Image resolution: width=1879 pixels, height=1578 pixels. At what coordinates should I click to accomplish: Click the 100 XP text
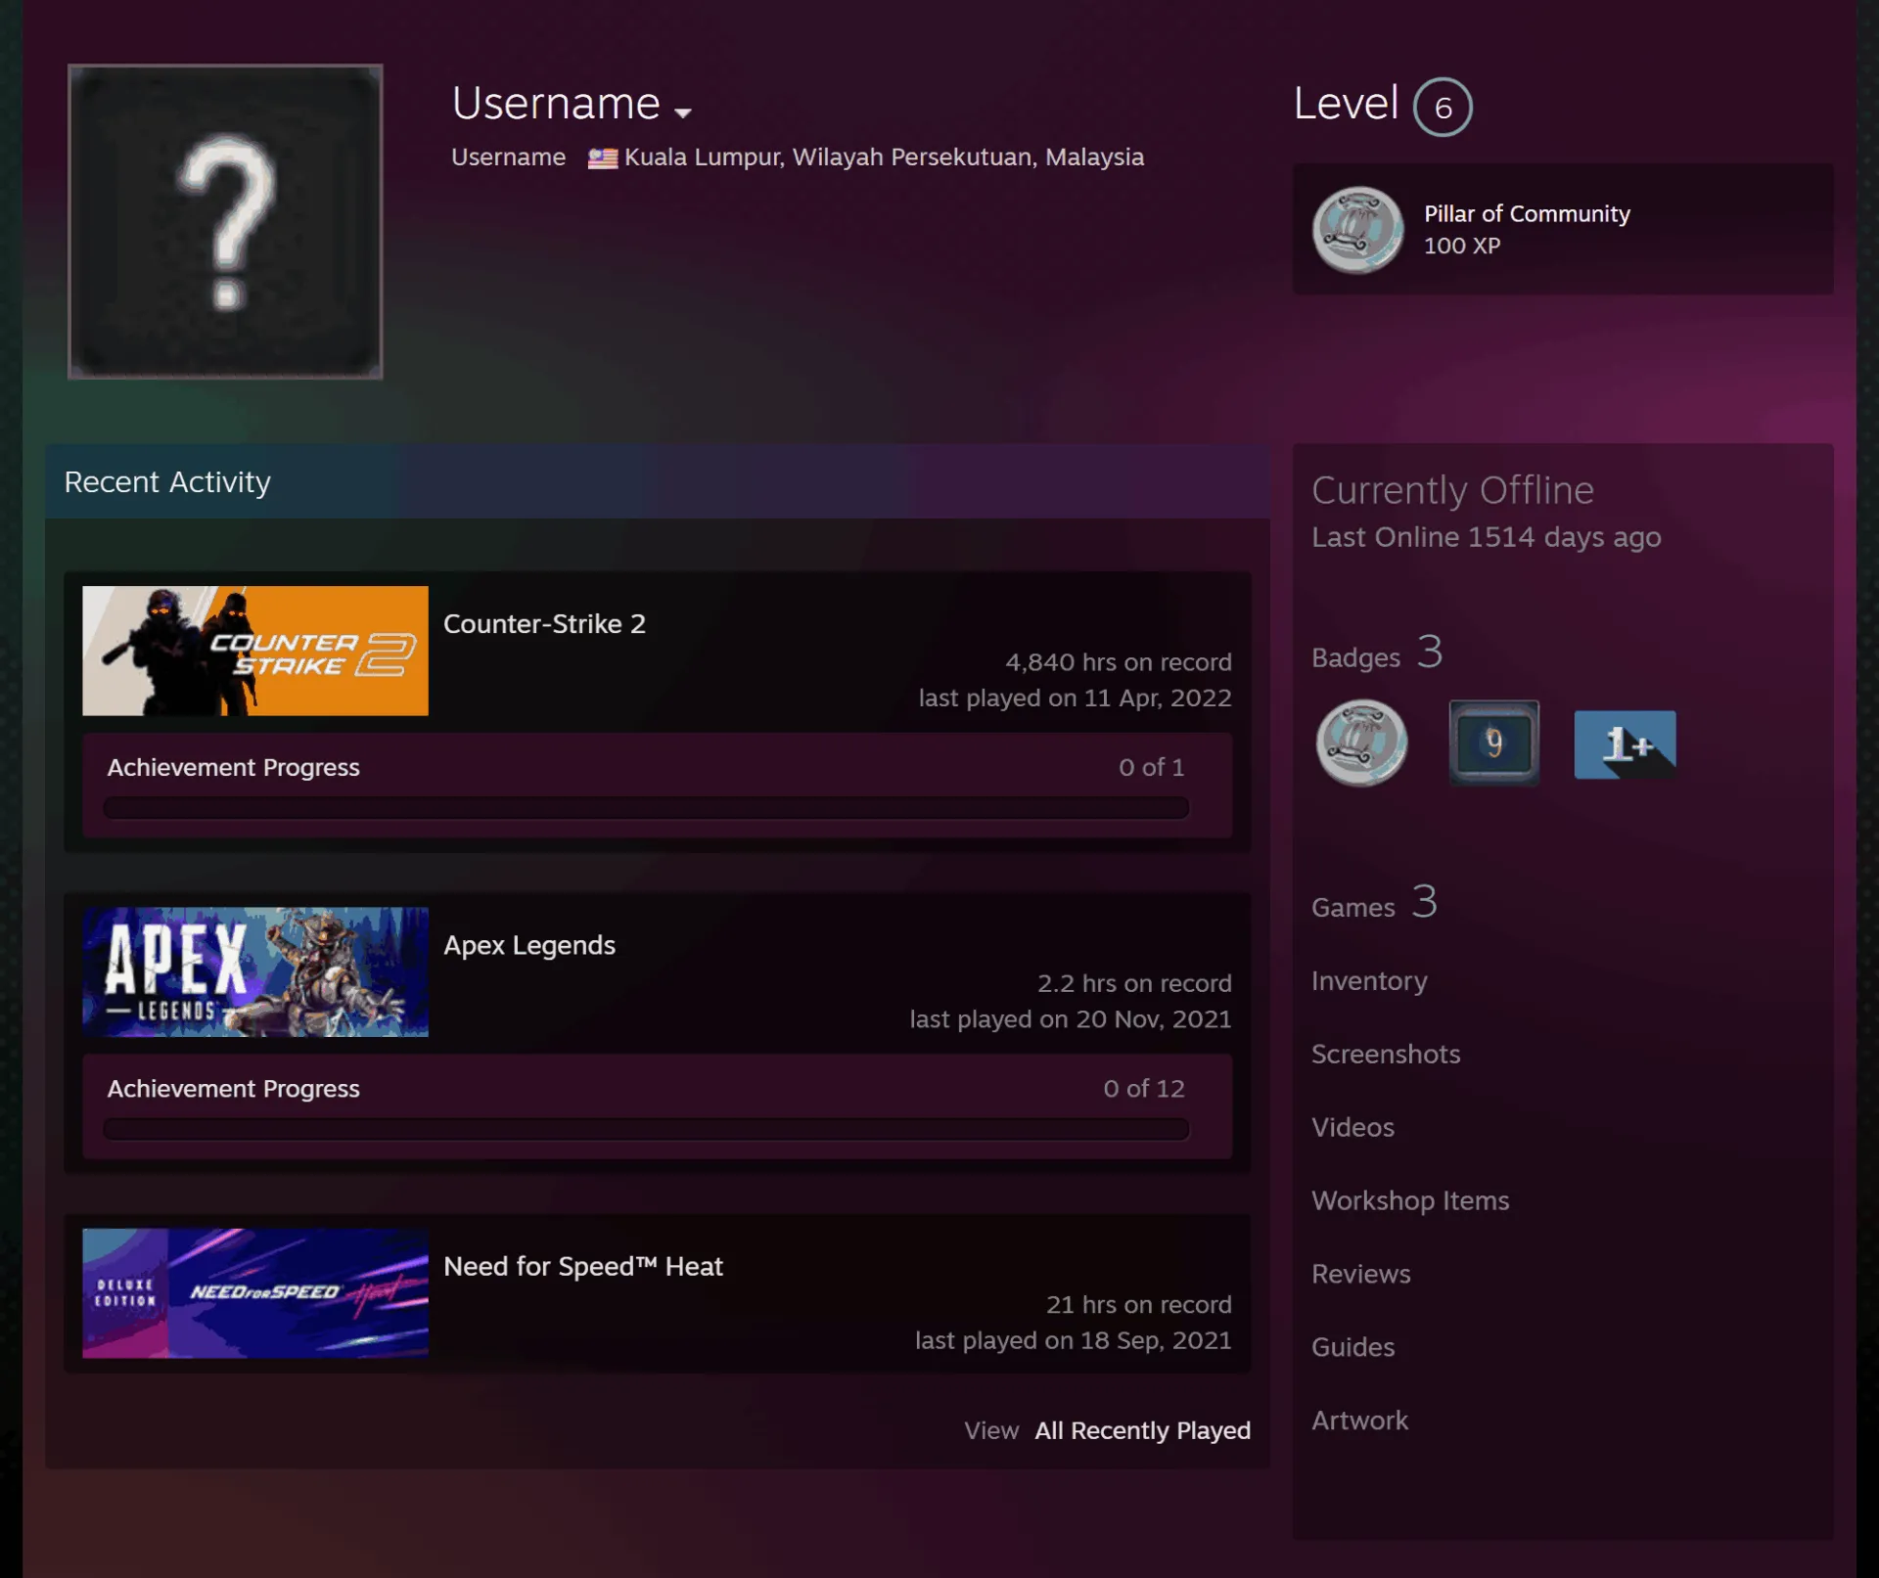[1461, 246]
